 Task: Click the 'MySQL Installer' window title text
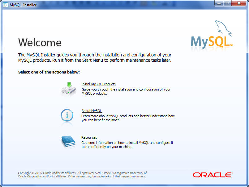tap(23, 5)
